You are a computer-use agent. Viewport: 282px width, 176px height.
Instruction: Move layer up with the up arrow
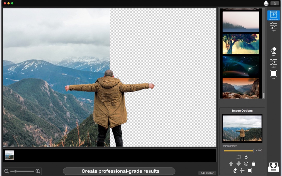[x=231, y=163]
